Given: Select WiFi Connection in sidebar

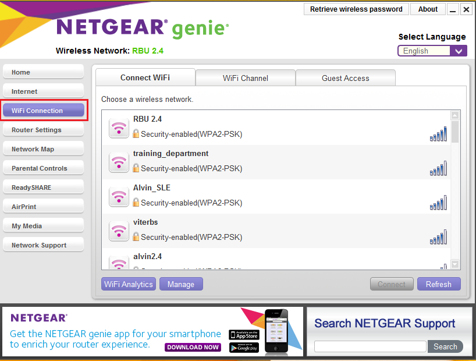Looking at the screenshot, I should [x=44, y=110].
